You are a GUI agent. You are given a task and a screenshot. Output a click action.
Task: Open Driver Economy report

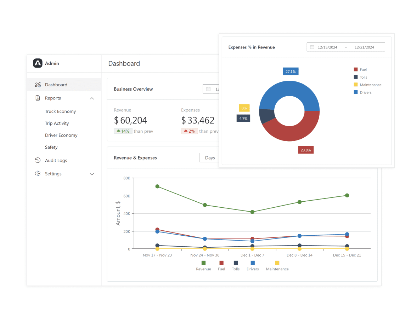click(61, 135)
